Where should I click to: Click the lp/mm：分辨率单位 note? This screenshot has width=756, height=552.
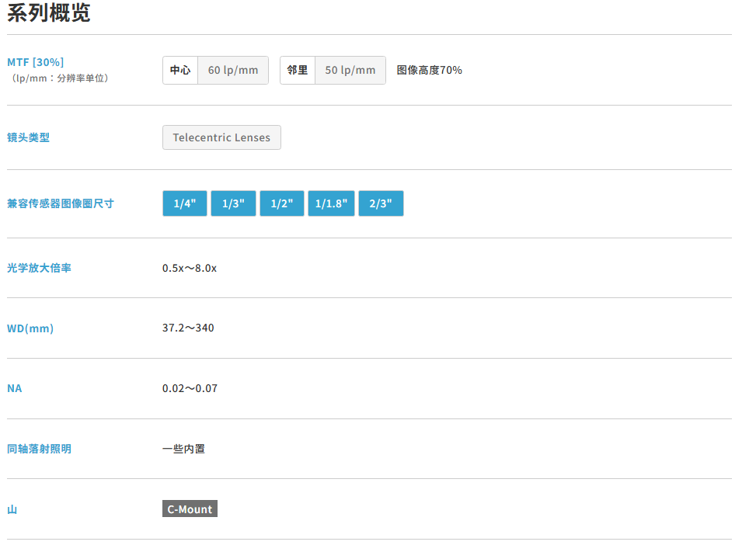pyautogui.click(x=60, y=78)
